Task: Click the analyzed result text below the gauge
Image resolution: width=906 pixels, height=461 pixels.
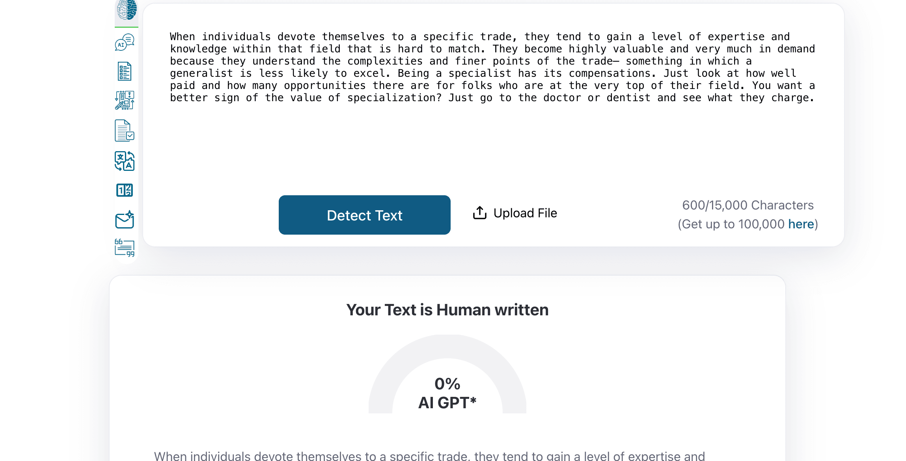Action: click(429, 455)
